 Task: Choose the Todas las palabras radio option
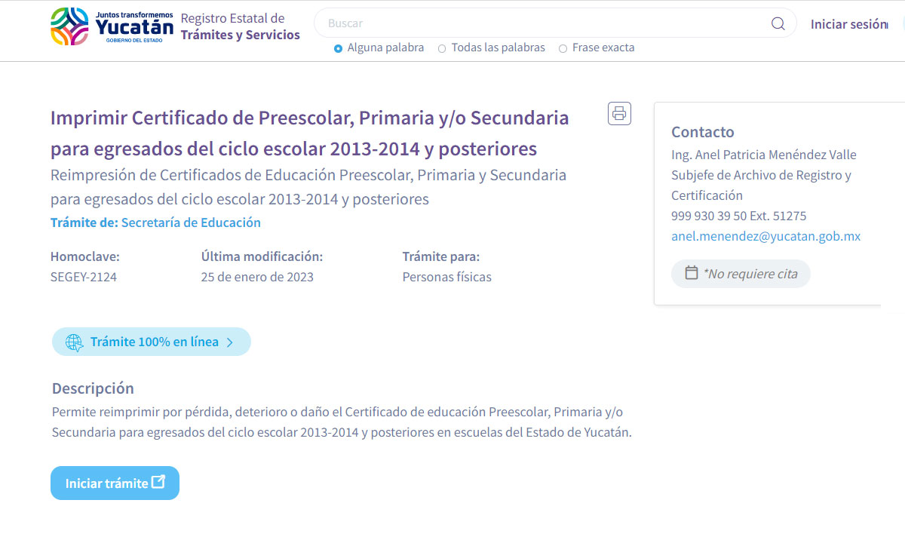click(x=442, y=48)
